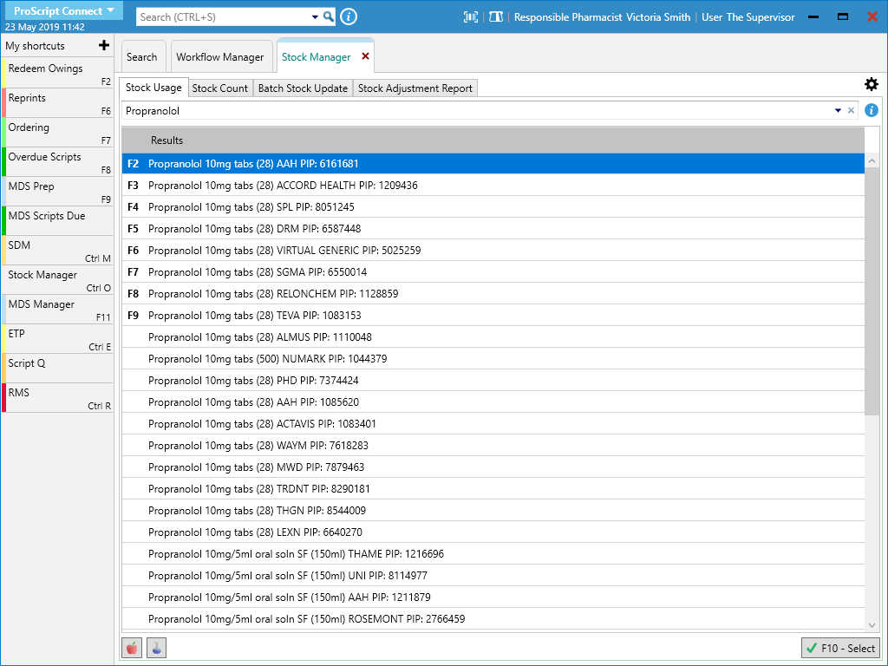Select Propranolol 10mg tabs WAYM row

tap(493, 445)
